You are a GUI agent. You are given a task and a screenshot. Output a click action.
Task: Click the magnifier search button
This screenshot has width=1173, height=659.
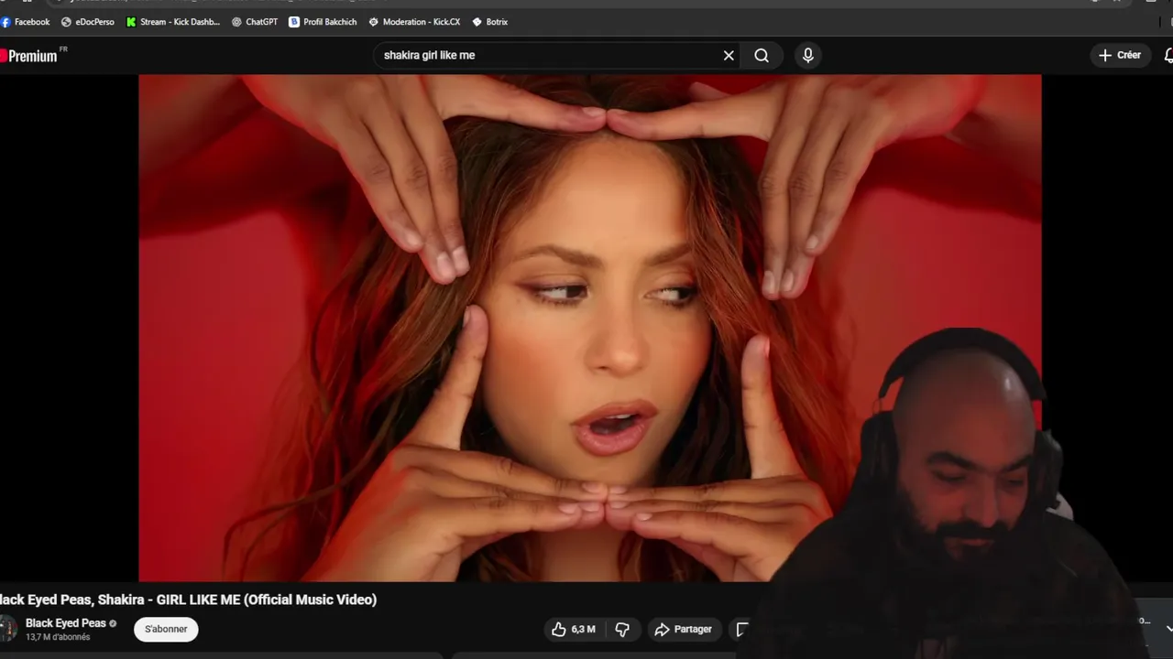762,56
